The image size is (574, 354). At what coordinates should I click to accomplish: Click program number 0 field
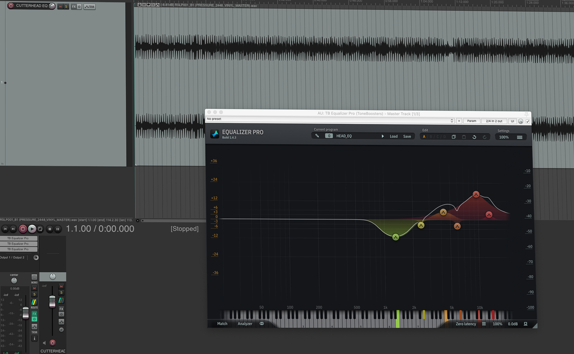[329, 136]
